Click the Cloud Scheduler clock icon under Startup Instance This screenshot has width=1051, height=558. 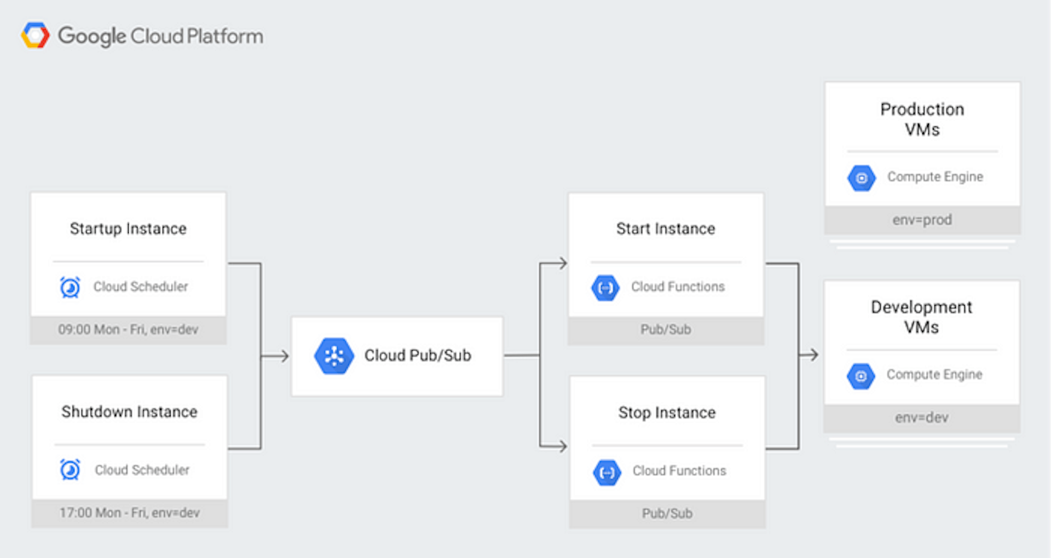coord(70,287)
